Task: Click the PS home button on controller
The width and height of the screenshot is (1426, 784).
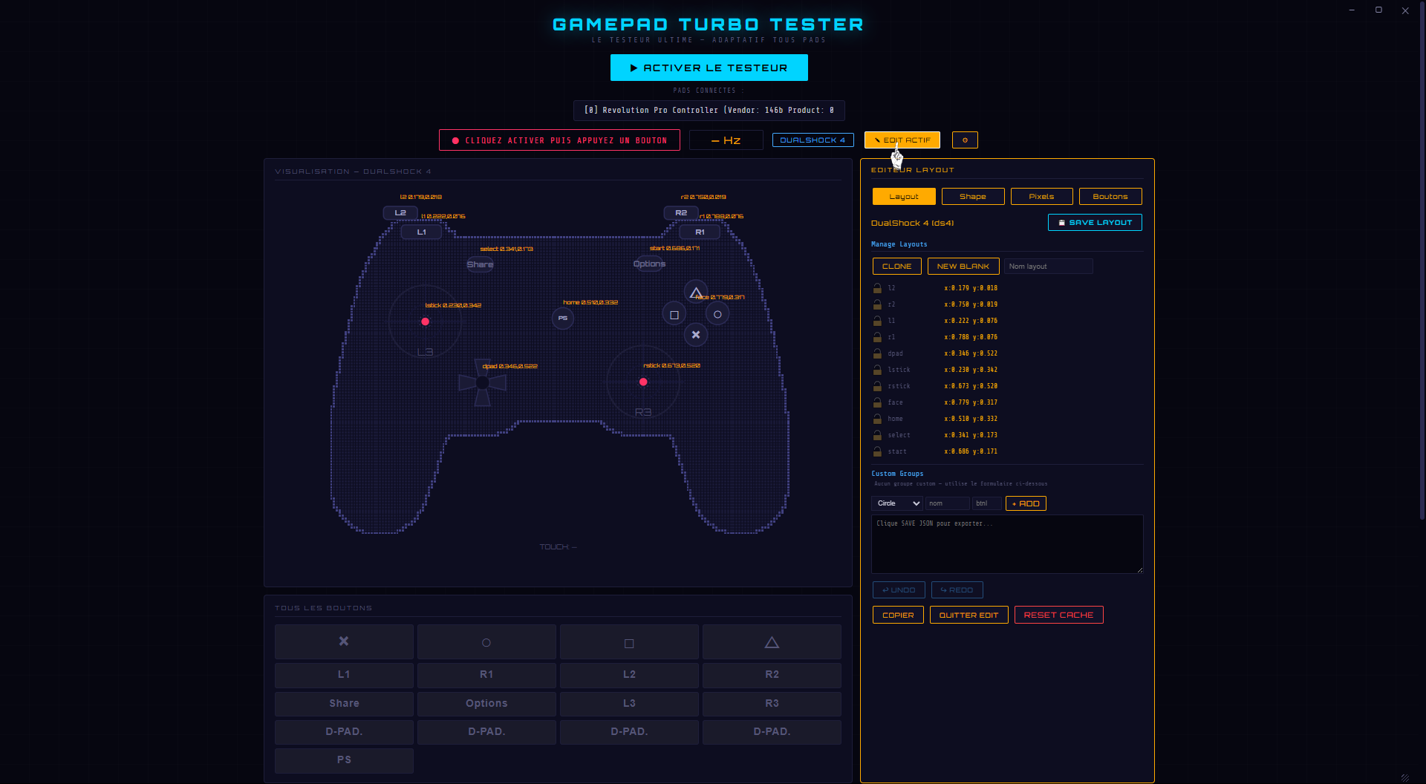Action: click(563, 318)
